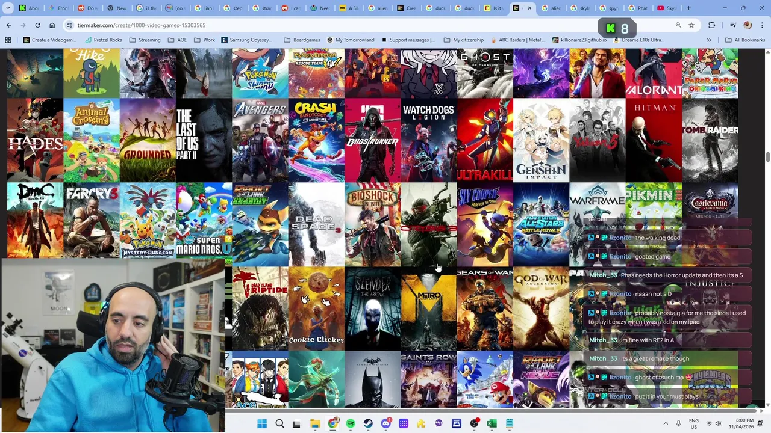Open the Samsung Odyssey bookmark
771x433 pixels.
pos(247,40)
